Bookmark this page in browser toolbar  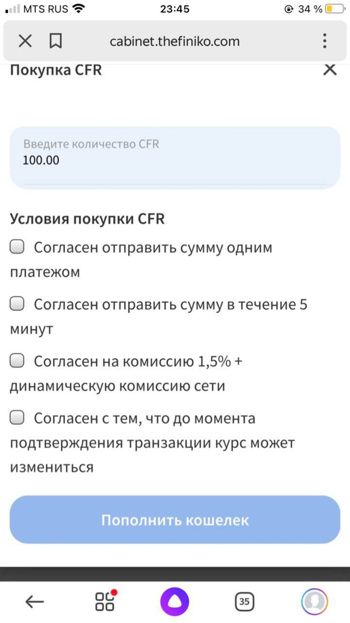(x=56, y=41)
